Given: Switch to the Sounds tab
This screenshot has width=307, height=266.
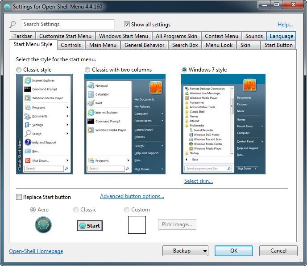Looking at the screenshot, I should [x=254, y=36].
